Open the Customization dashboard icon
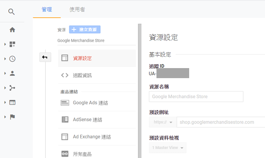The width and height of the screenshot is (265, 158). [x=12, y=45]
